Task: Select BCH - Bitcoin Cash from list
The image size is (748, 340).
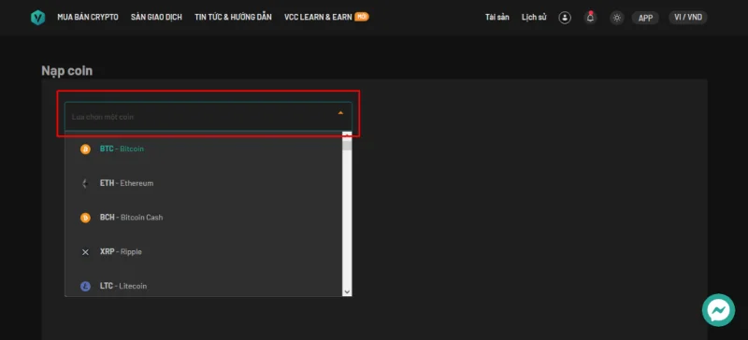Action: (x=204, y=218)
